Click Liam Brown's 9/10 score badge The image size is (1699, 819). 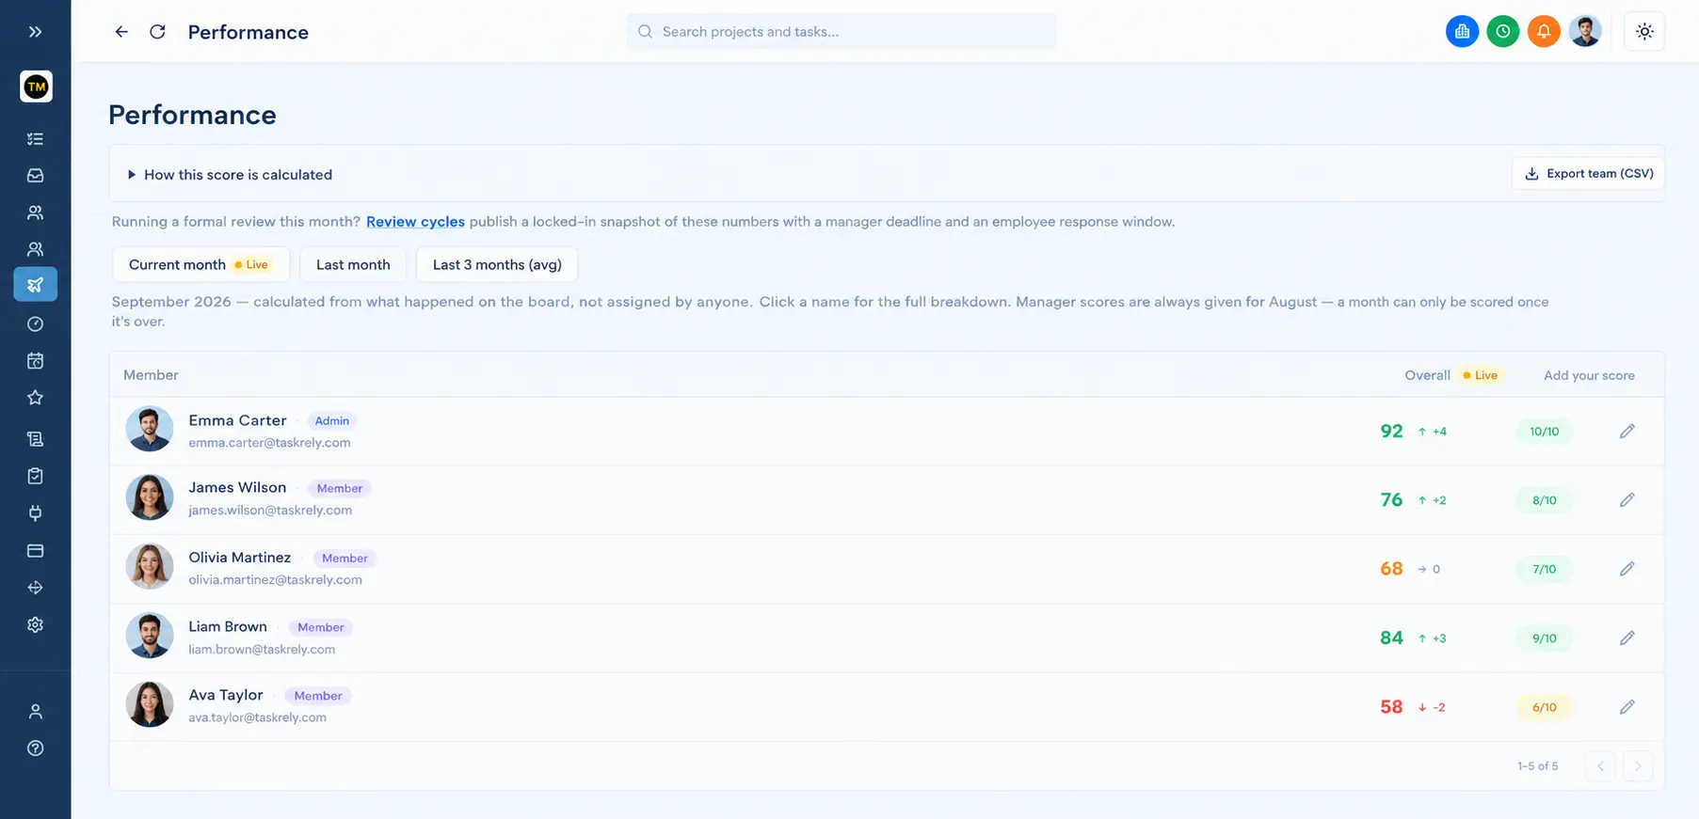[1544, 638]
